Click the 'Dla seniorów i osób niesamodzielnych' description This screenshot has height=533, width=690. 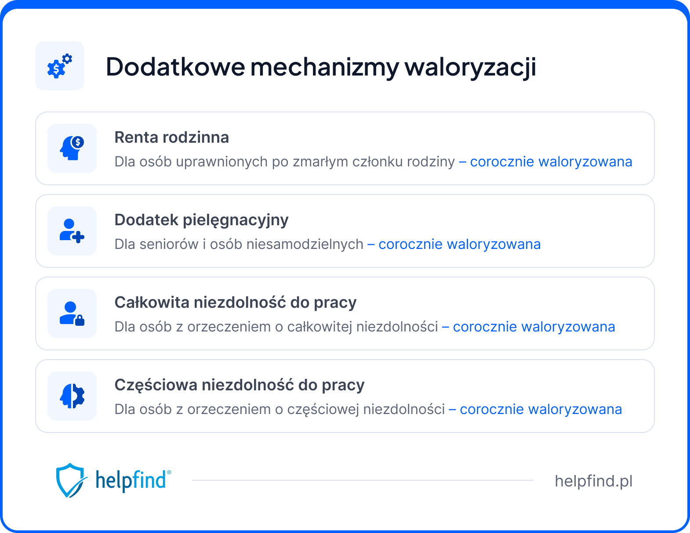[239, 245]
